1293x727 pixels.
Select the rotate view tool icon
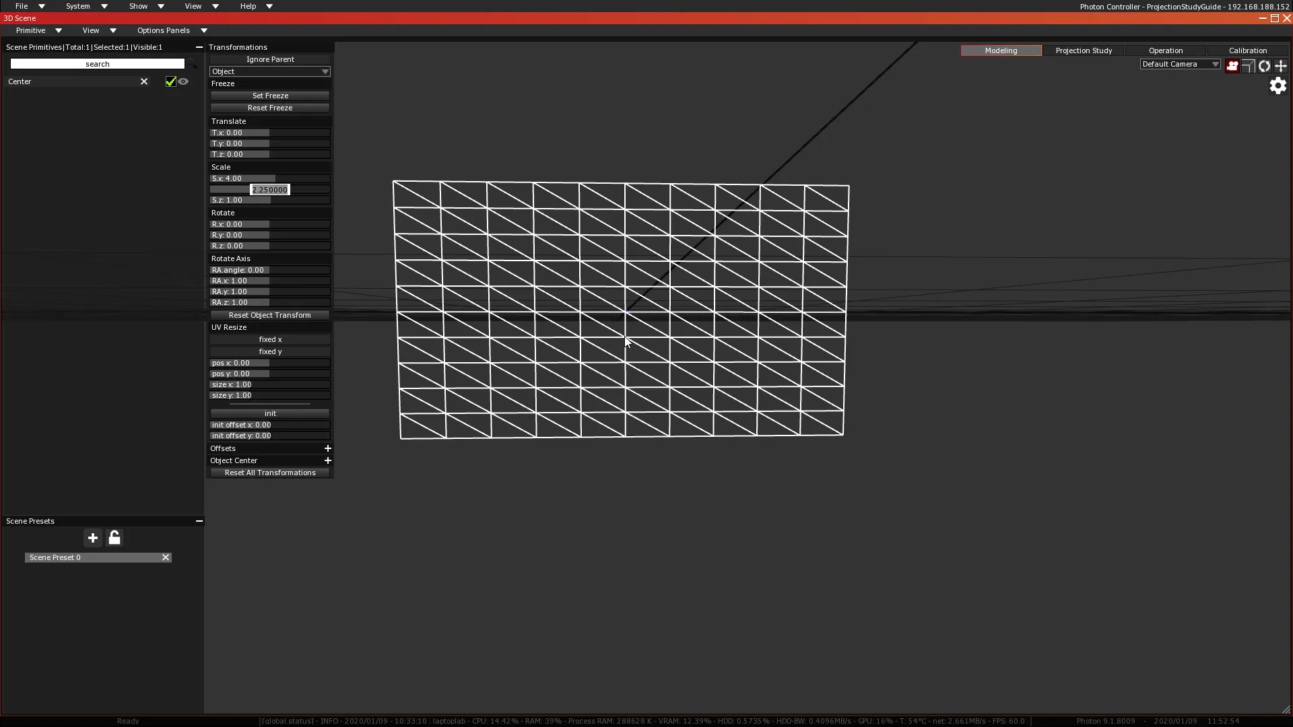(x=1264, y=65)
